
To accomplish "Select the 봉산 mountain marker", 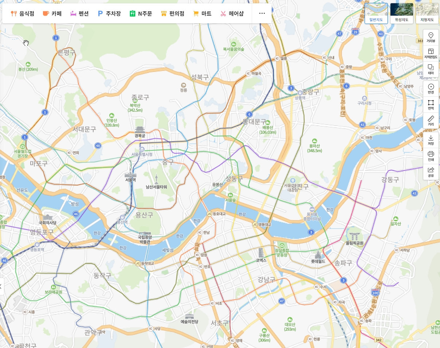I will [28, 64].
